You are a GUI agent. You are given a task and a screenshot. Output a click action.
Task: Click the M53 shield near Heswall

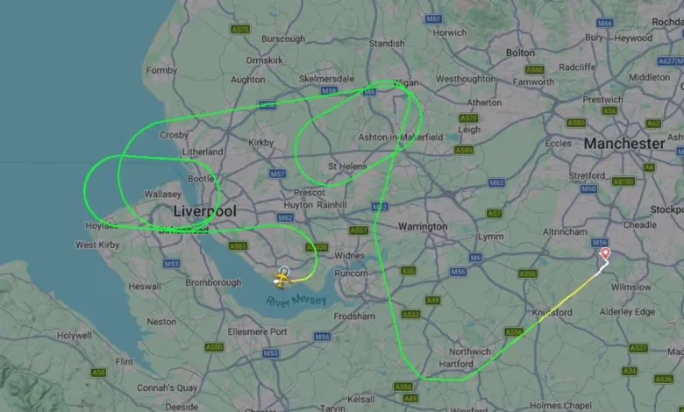(171, 264)
